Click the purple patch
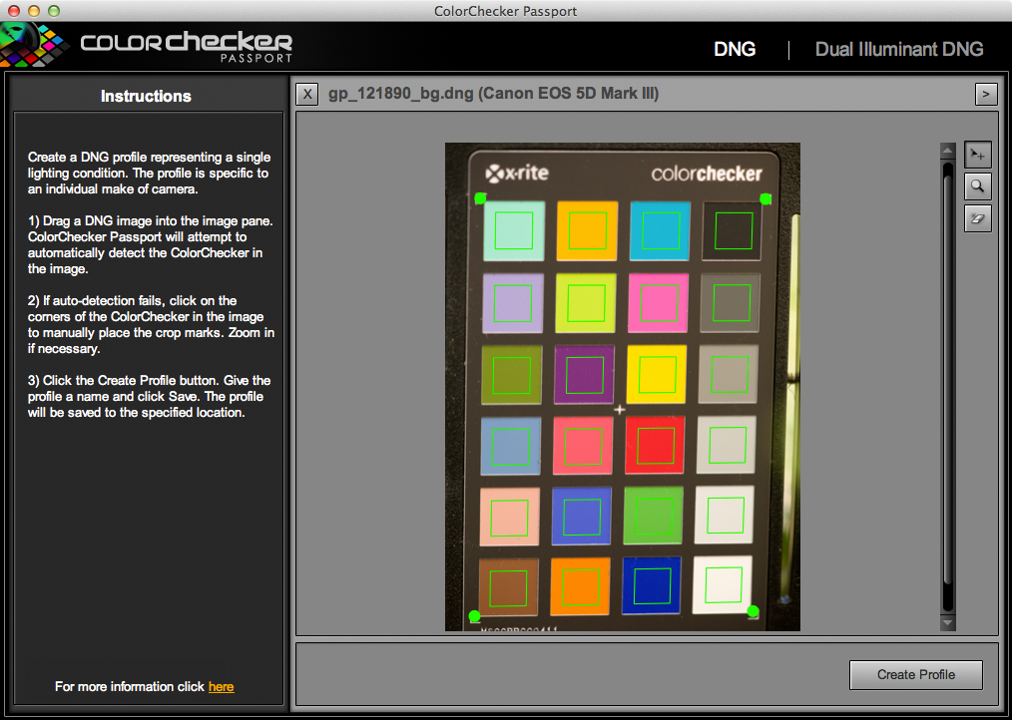This screenshot has width=1012, height=720. pos(584,375)
